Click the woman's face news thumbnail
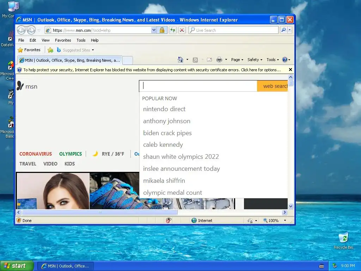 click(53, 191)
